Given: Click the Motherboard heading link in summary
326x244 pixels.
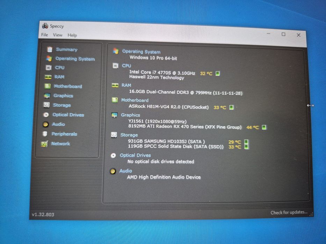Looking at the screenshot, I should (135, 100).
